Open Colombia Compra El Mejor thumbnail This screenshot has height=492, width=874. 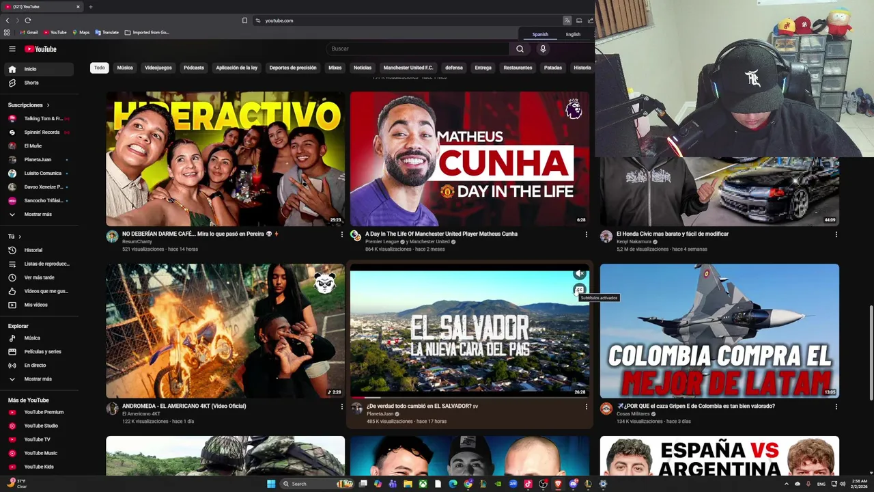[x=720, y=331]
